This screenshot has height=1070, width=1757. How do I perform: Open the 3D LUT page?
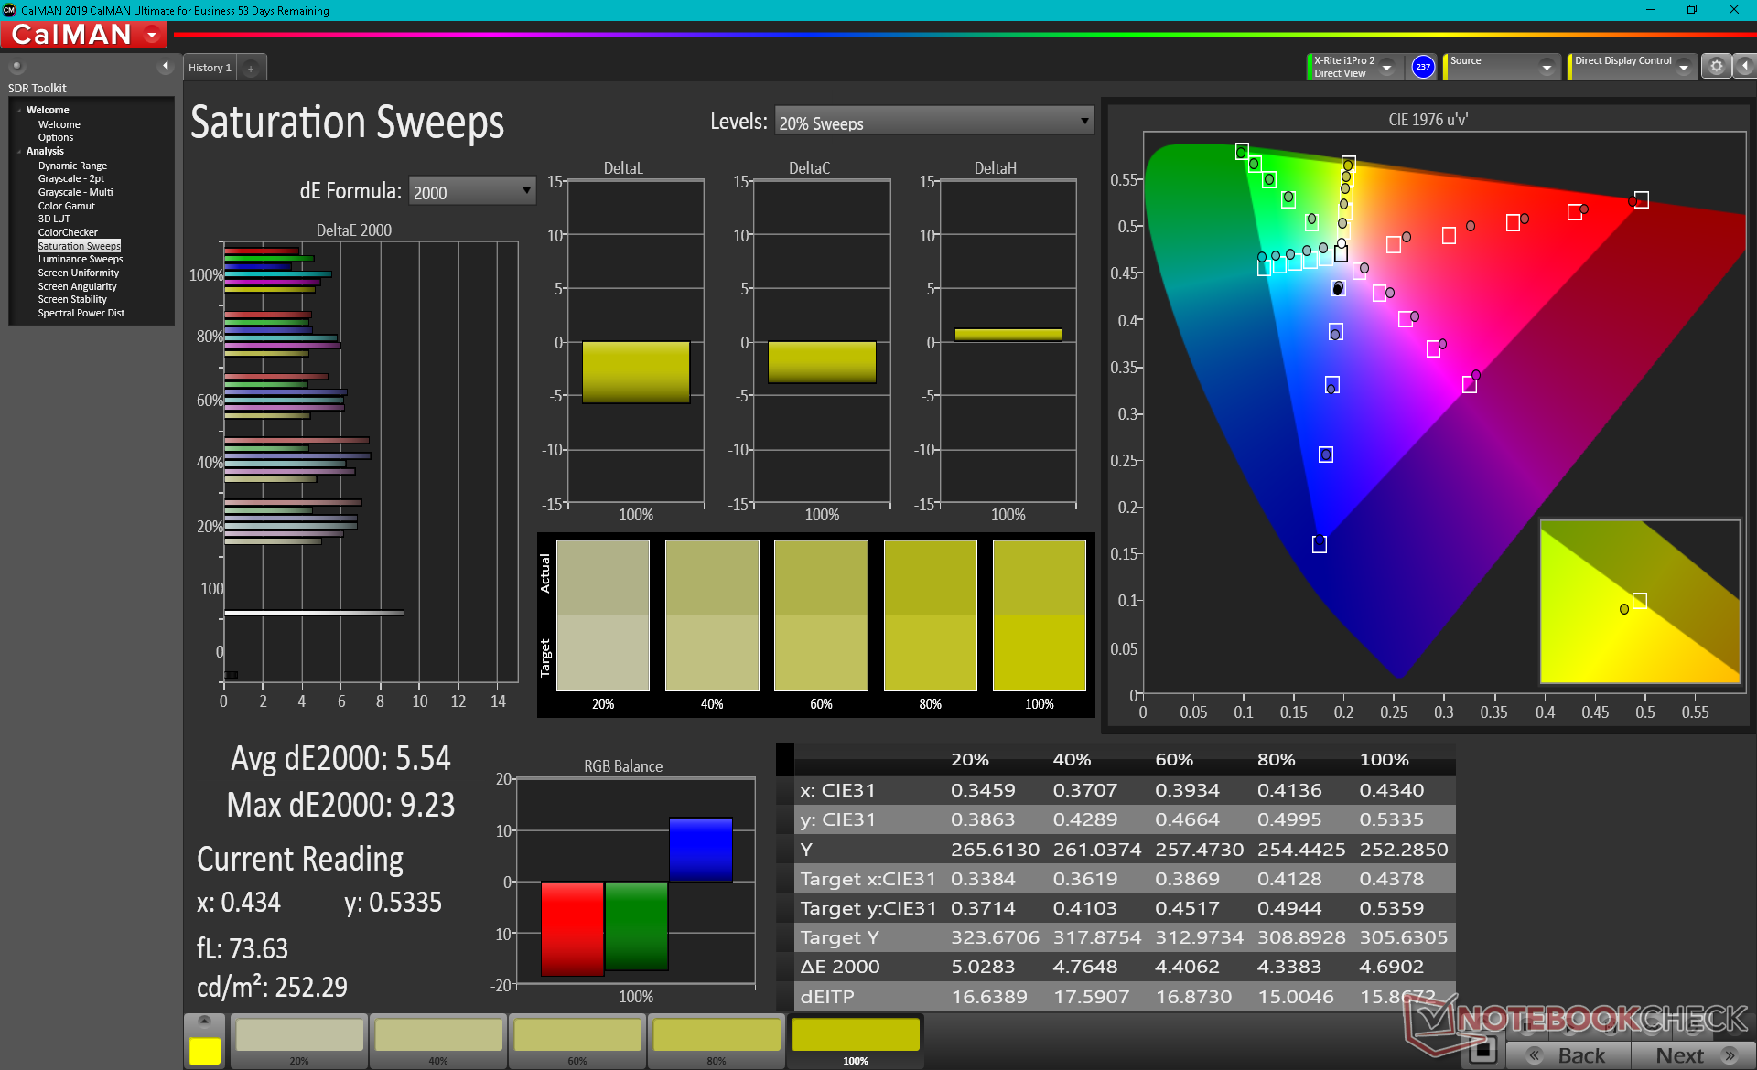(x=53, y=219)
